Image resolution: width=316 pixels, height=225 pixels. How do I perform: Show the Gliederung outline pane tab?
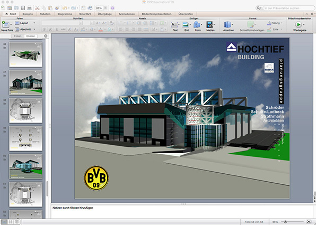point(31,36)
